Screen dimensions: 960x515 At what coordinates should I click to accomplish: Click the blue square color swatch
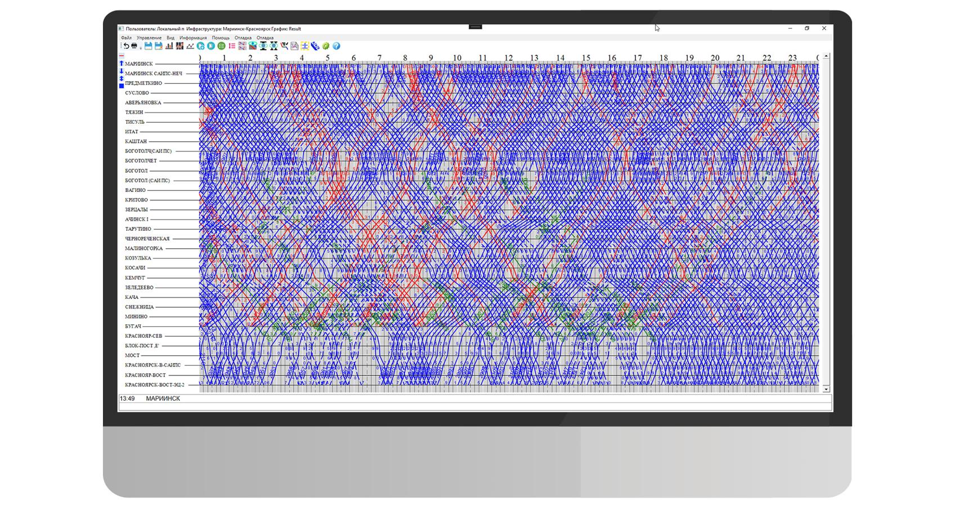tap(122, 86)
